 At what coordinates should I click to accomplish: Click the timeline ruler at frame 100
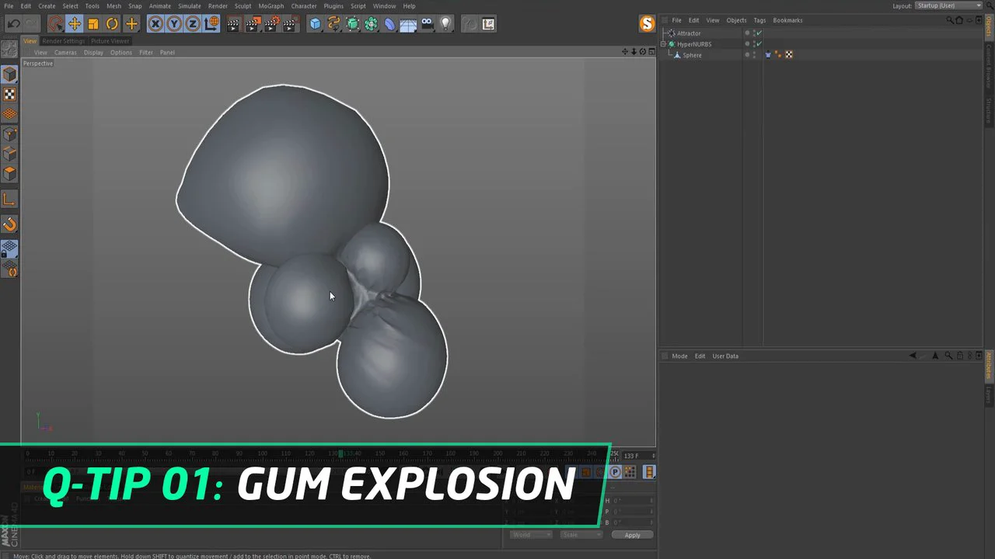(262, 453)
